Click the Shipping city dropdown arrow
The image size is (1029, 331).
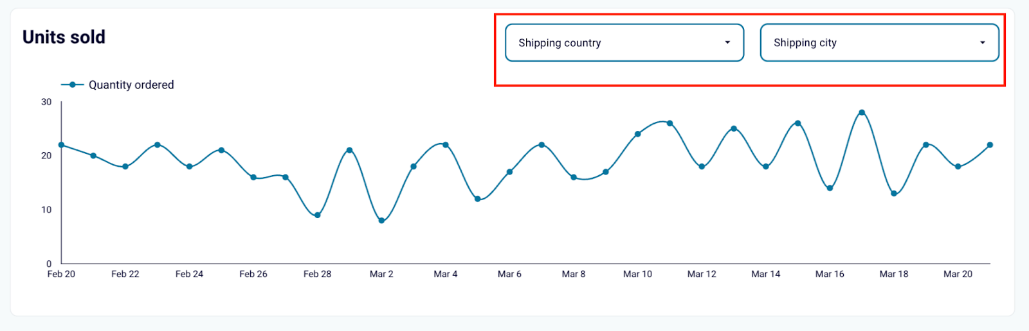click(x=982, y=43)
